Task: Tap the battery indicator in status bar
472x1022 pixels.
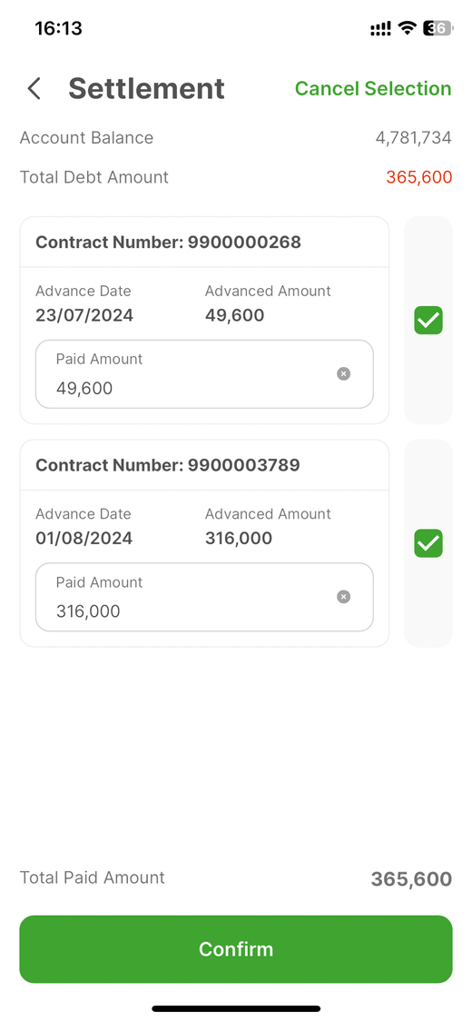Action: (438, 28)
